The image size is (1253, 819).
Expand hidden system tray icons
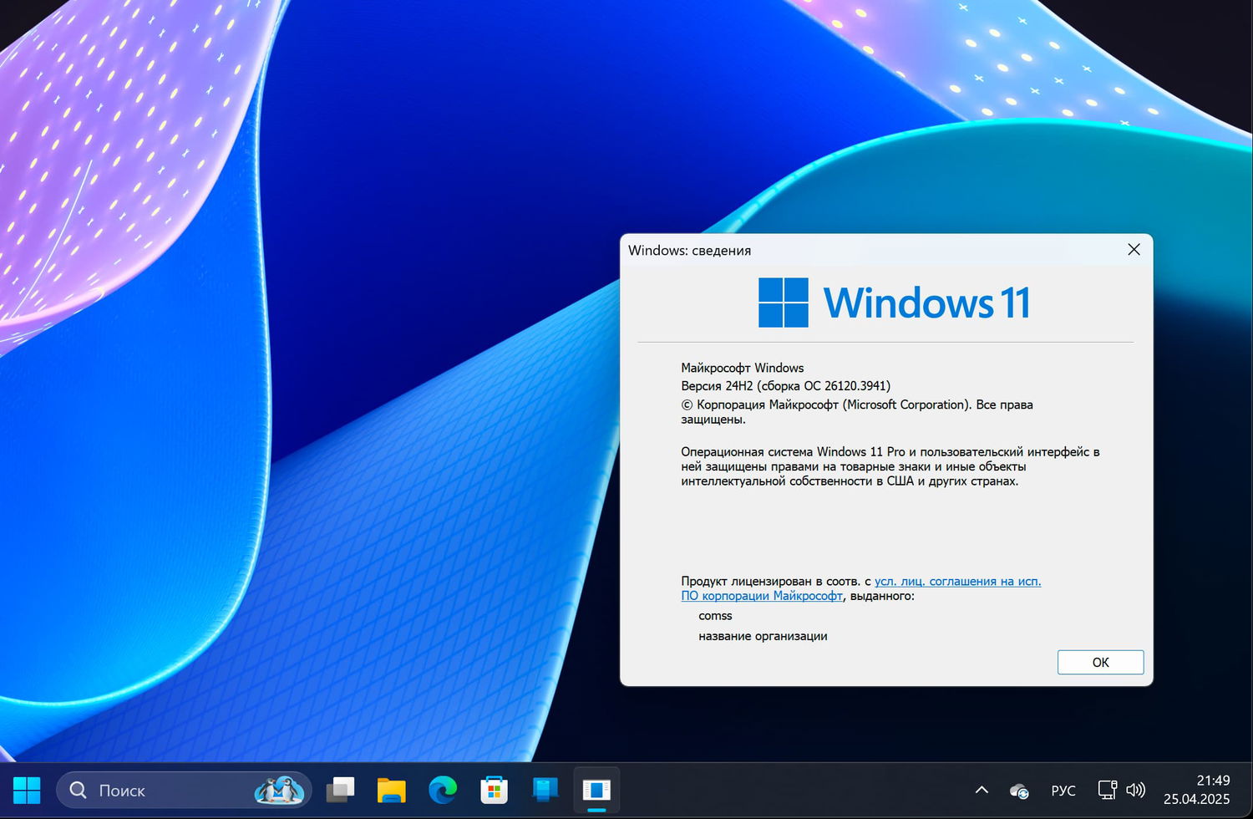click(982, 790)
